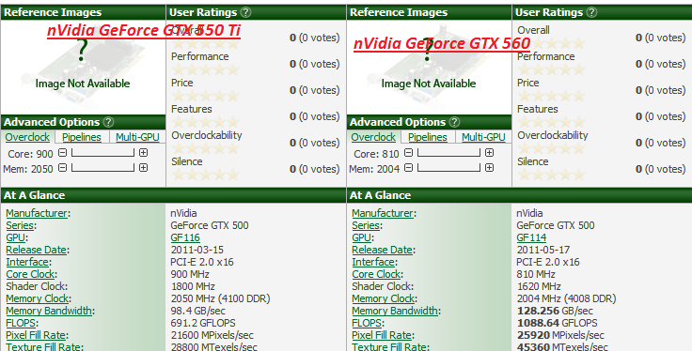The width and height of the screenshot is (692, 351).
Task: Open Multi-GPU tab for the GTX 560
Action: pyautogui.click(x=483, y=137)
